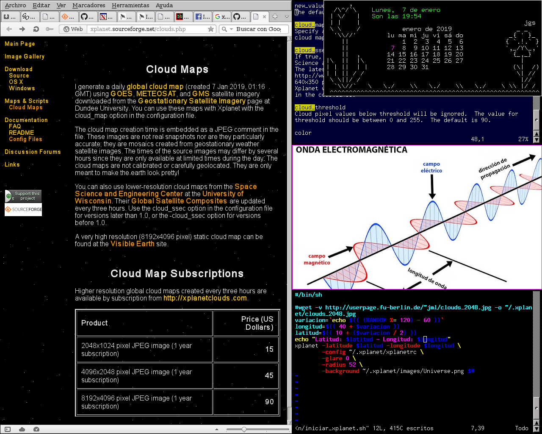Click the Buscar con Google search field
This screenshot has height=434, width=542.
point(258,29)
